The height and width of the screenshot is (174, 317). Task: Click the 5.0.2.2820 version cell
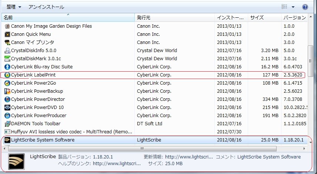(x=295, y=116)
